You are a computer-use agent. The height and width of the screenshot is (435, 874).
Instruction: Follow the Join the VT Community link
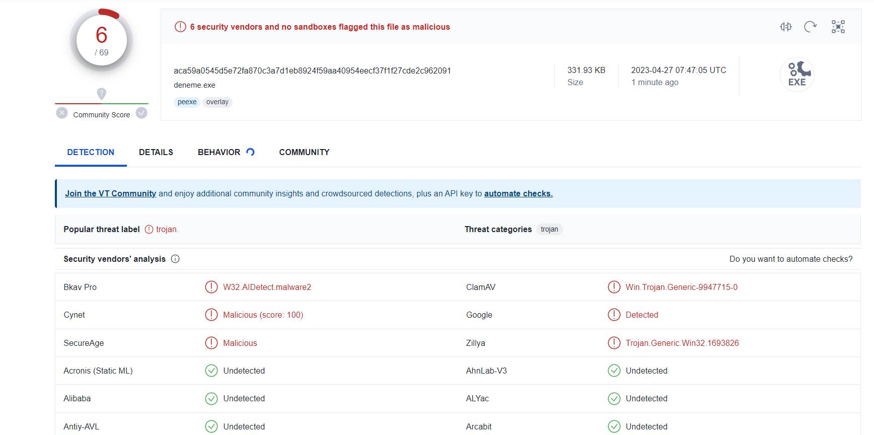coord(110,193)
